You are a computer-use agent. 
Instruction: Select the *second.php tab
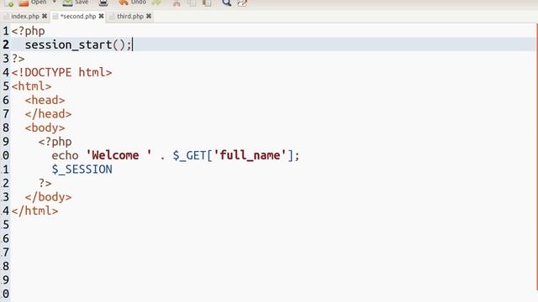(78, 16)
